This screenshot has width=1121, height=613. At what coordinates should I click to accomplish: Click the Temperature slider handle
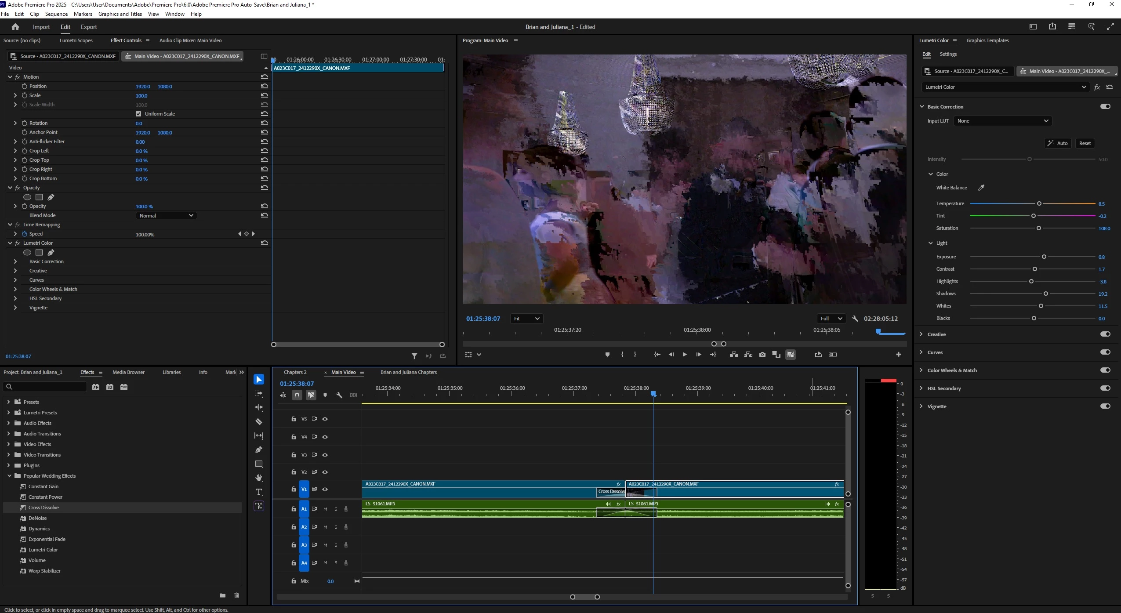coord(1039,203)
